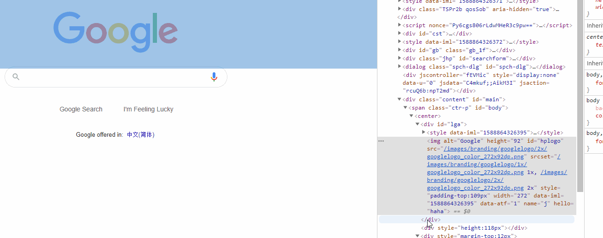Expand the div id searchform node
This screenshot has height=238, width=603.
point(400,58)
